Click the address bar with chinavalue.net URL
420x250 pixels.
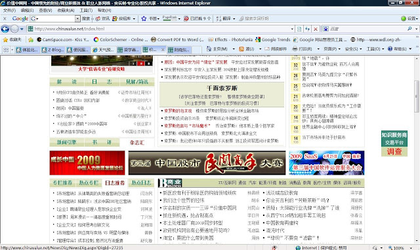pyautogui.click(x=158, y=29)
